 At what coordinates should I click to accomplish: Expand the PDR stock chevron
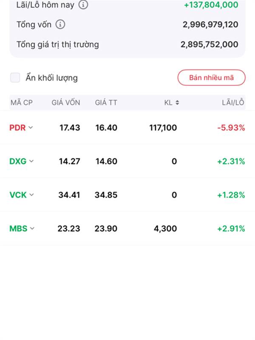tap(31, 127)
